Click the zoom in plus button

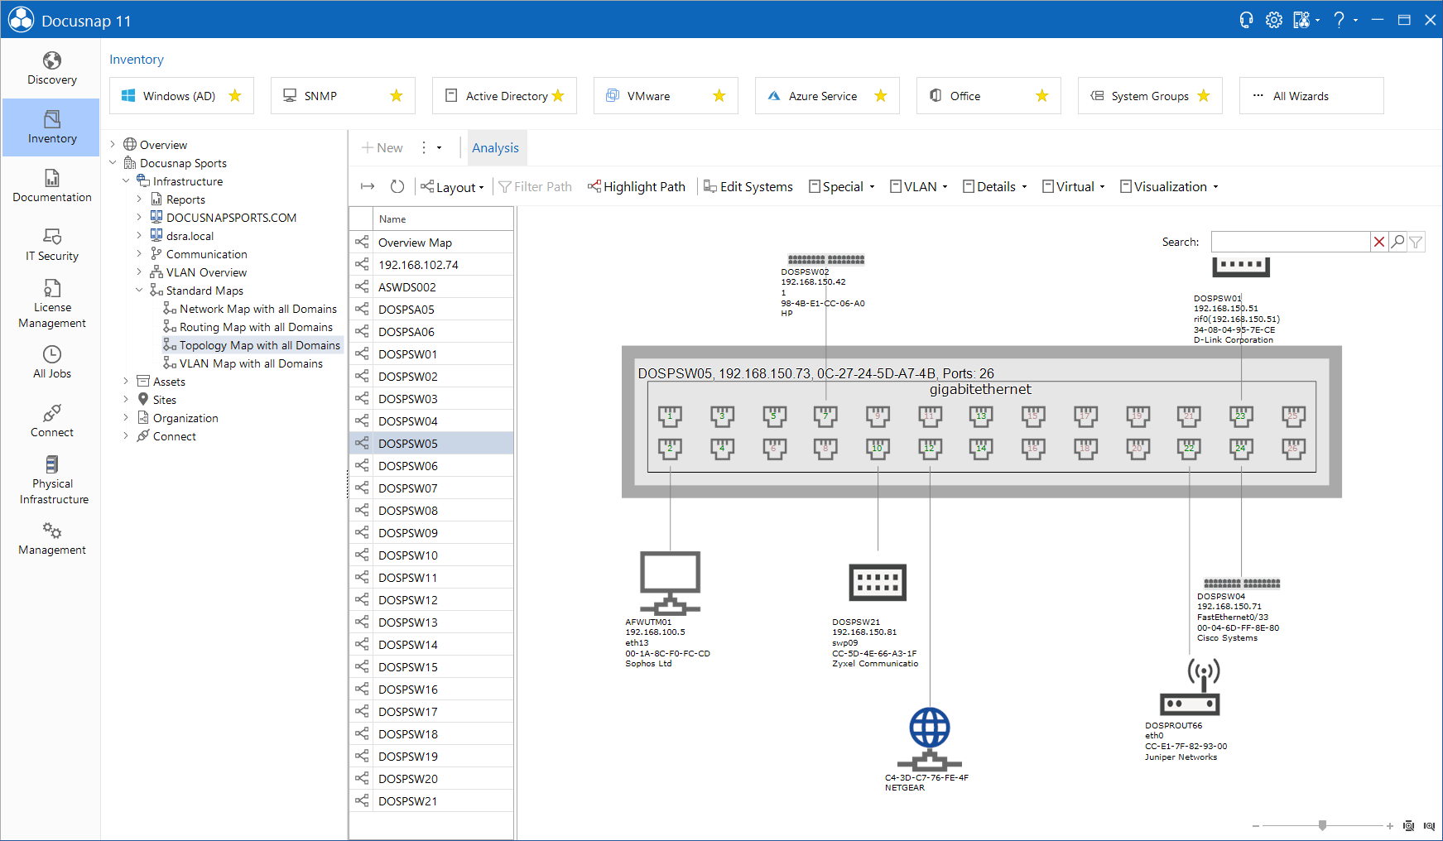coord(1389,826)
